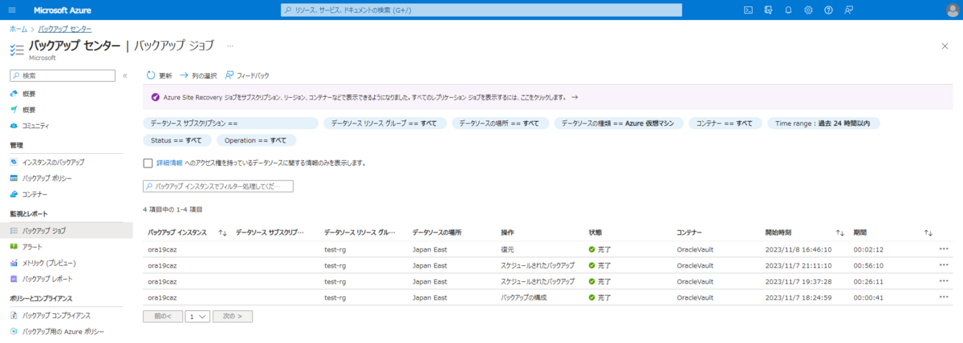This screenshot has height=343, width=963.
Task: Click the コンテナー column header
Action: (x=689, y=232)
